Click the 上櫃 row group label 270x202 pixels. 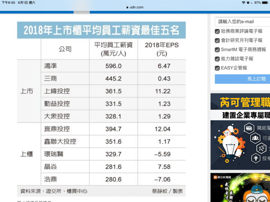coord(27,154)
